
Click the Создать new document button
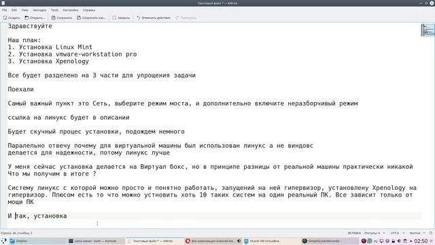(x=12, y=18)
